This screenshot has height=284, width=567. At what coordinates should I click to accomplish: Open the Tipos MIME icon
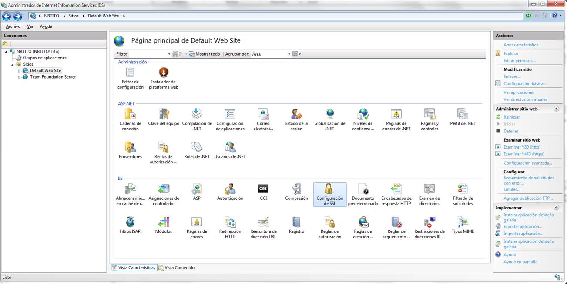tap(463, 222)
